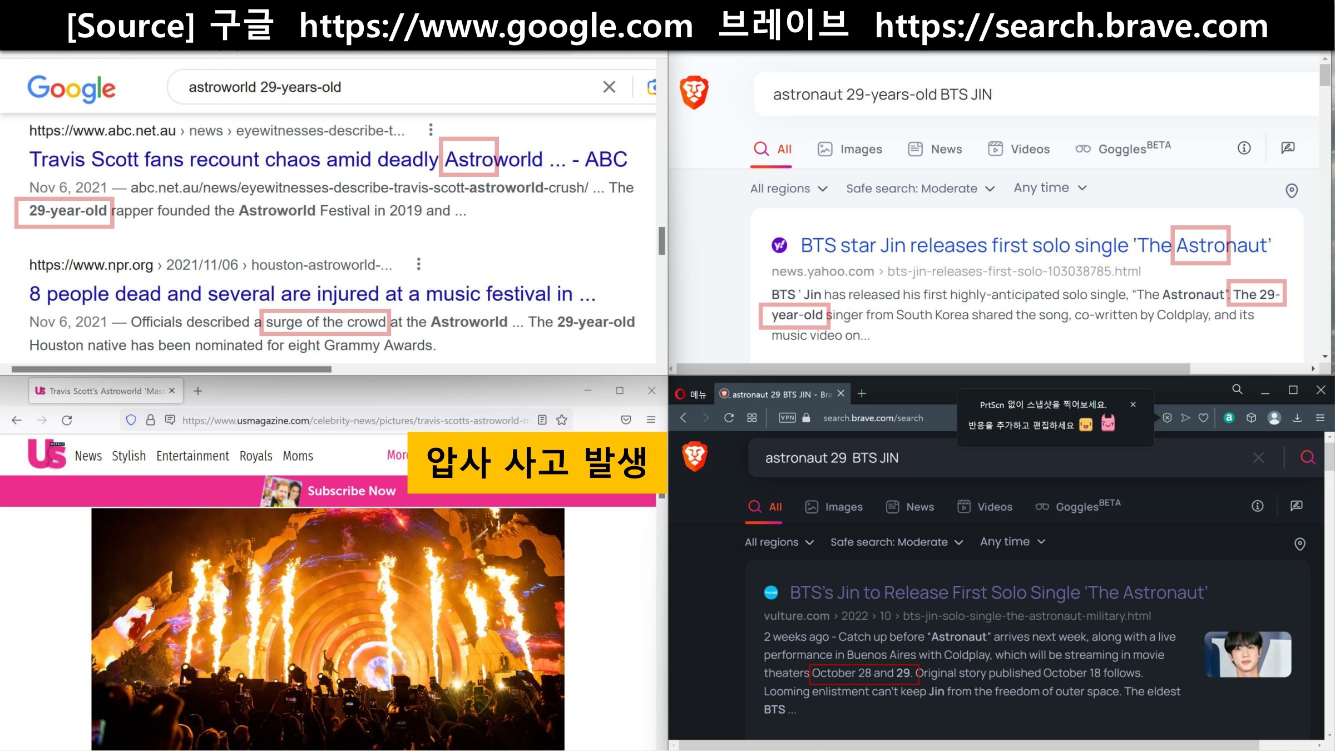This screenshot has height=751, width=1335.
Task: Open Opera speed dial grid icon
Action: [752, 418]
